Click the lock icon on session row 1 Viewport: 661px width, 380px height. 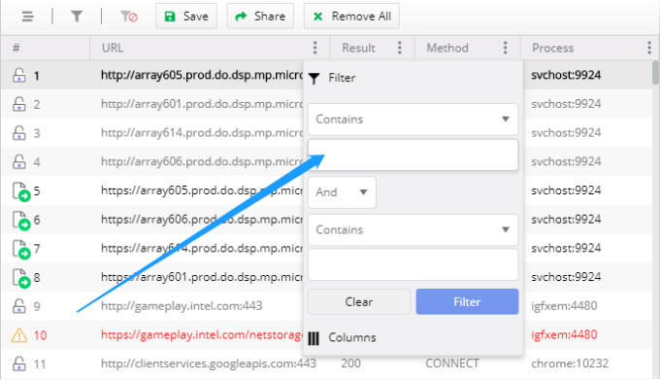19,75
